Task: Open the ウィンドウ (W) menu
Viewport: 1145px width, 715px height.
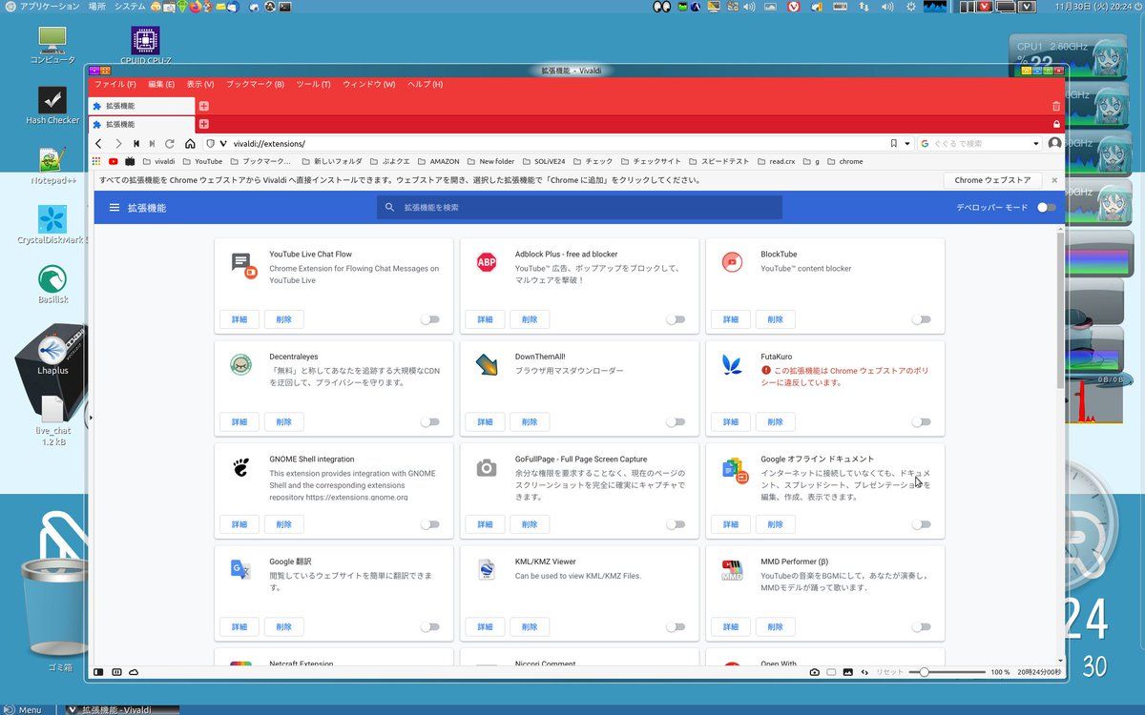Action: tap(368, 84)
